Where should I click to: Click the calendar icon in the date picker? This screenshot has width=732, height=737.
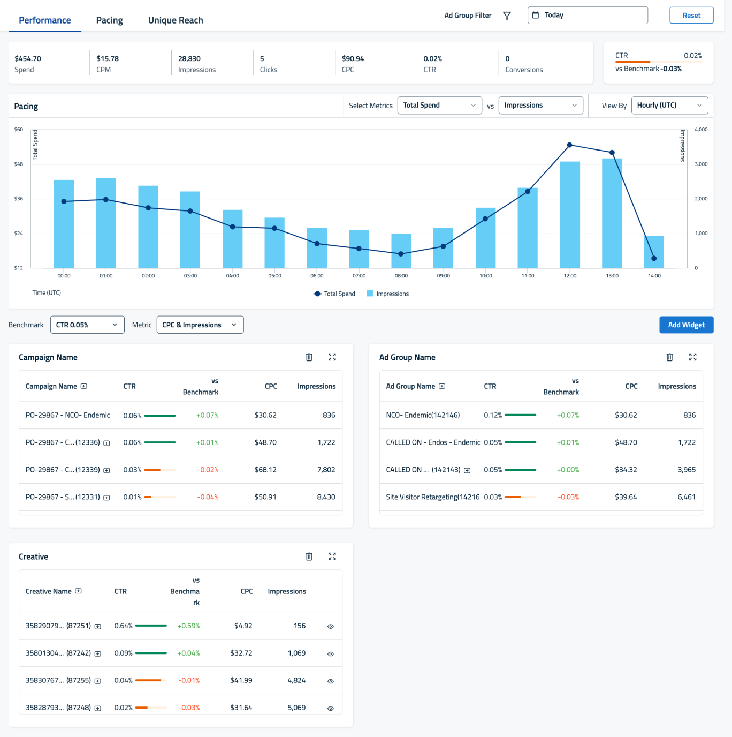click(x=536, y=15)
